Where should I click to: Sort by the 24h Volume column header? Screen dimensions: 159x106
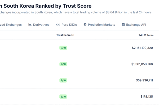pyautogui.click(x=145, y=35)
